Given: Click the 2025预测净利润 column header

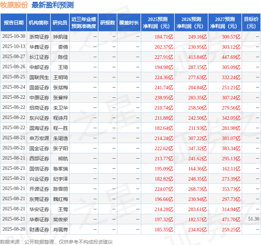Looking at the screenshot, I should [x=158, y=23].
